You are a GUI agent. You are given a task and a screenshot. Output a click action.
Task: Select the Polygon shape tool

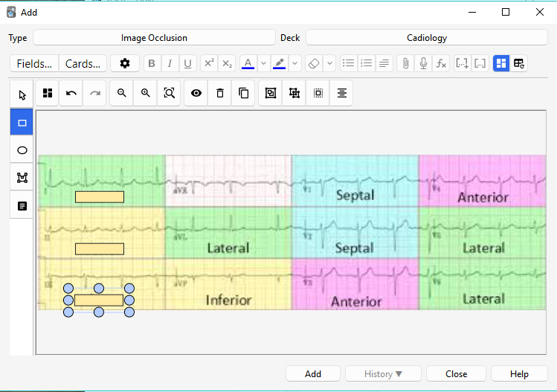tap(22, 178)
